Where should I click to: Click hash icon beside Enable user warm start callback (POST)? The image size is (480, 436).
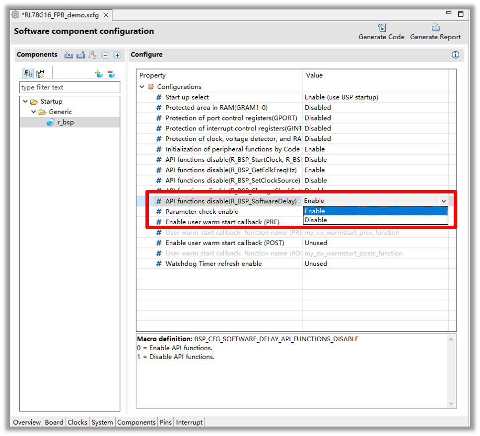point(158,243)
